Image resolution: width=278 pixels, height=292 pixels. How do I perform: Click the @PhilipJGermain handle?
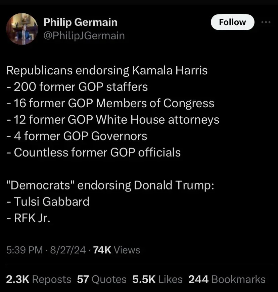(x=84, y=35)
